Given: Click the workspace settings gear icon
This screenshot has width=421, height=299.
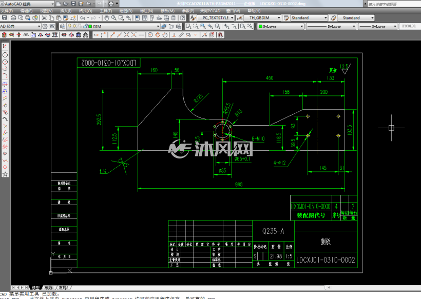Looking at the screenshot, I should [45, 26].
